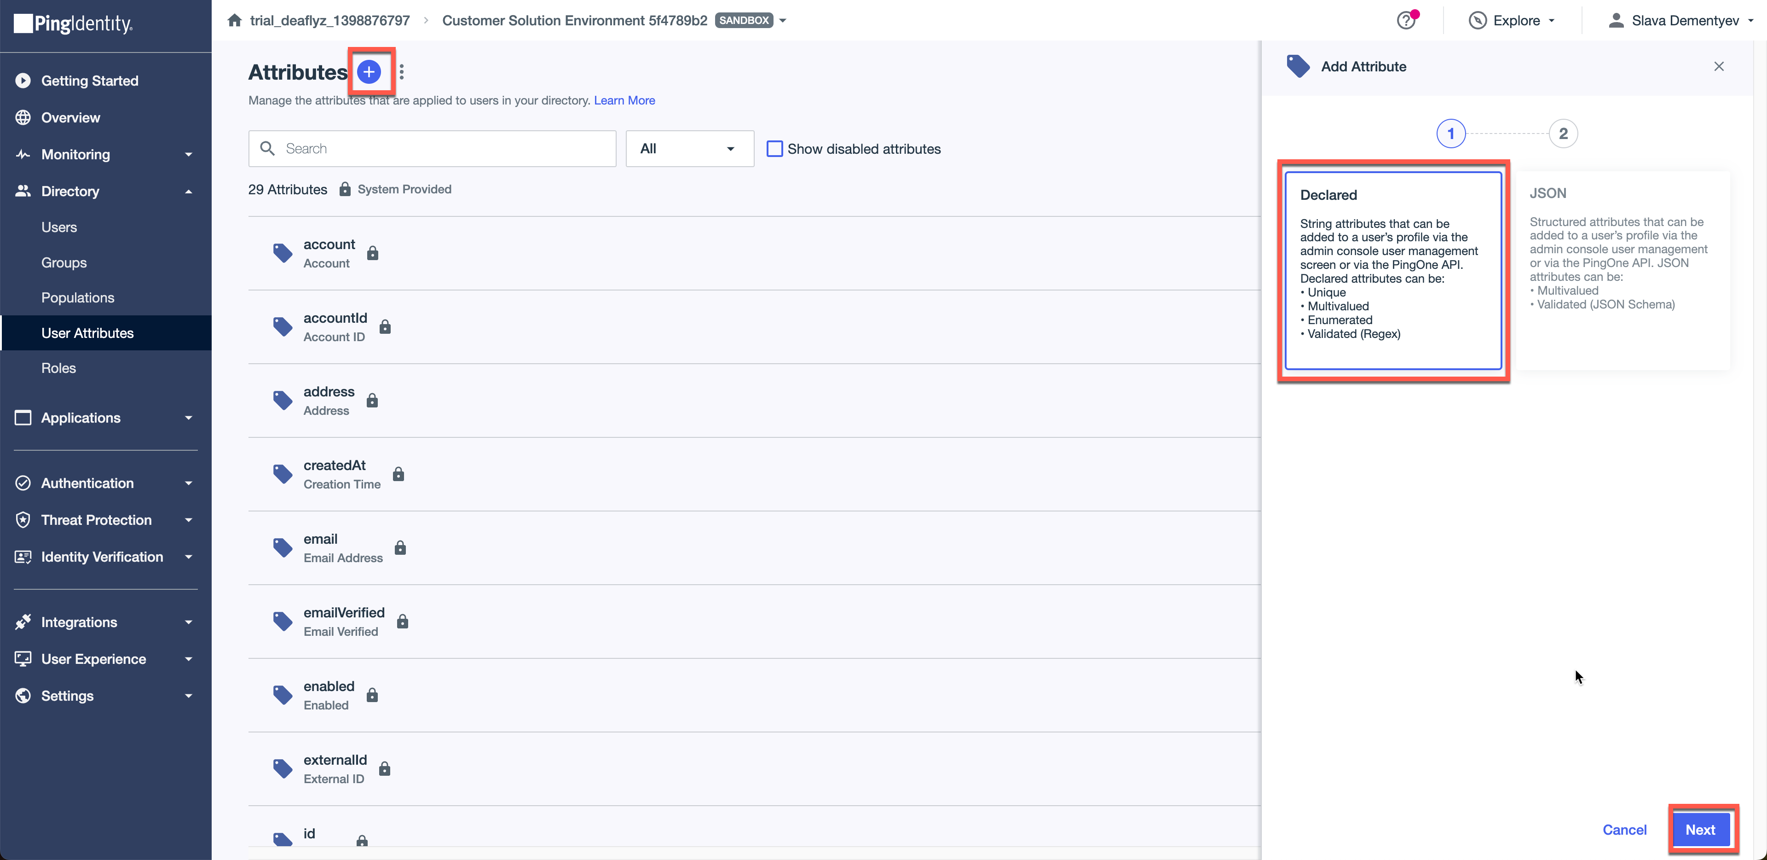Open the Learn More link
The image size is (1767, 860).
tap(624, 100)
